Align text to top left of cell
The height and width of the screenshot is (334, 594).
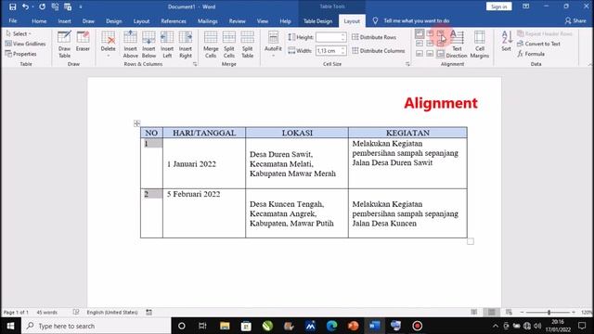420,33
